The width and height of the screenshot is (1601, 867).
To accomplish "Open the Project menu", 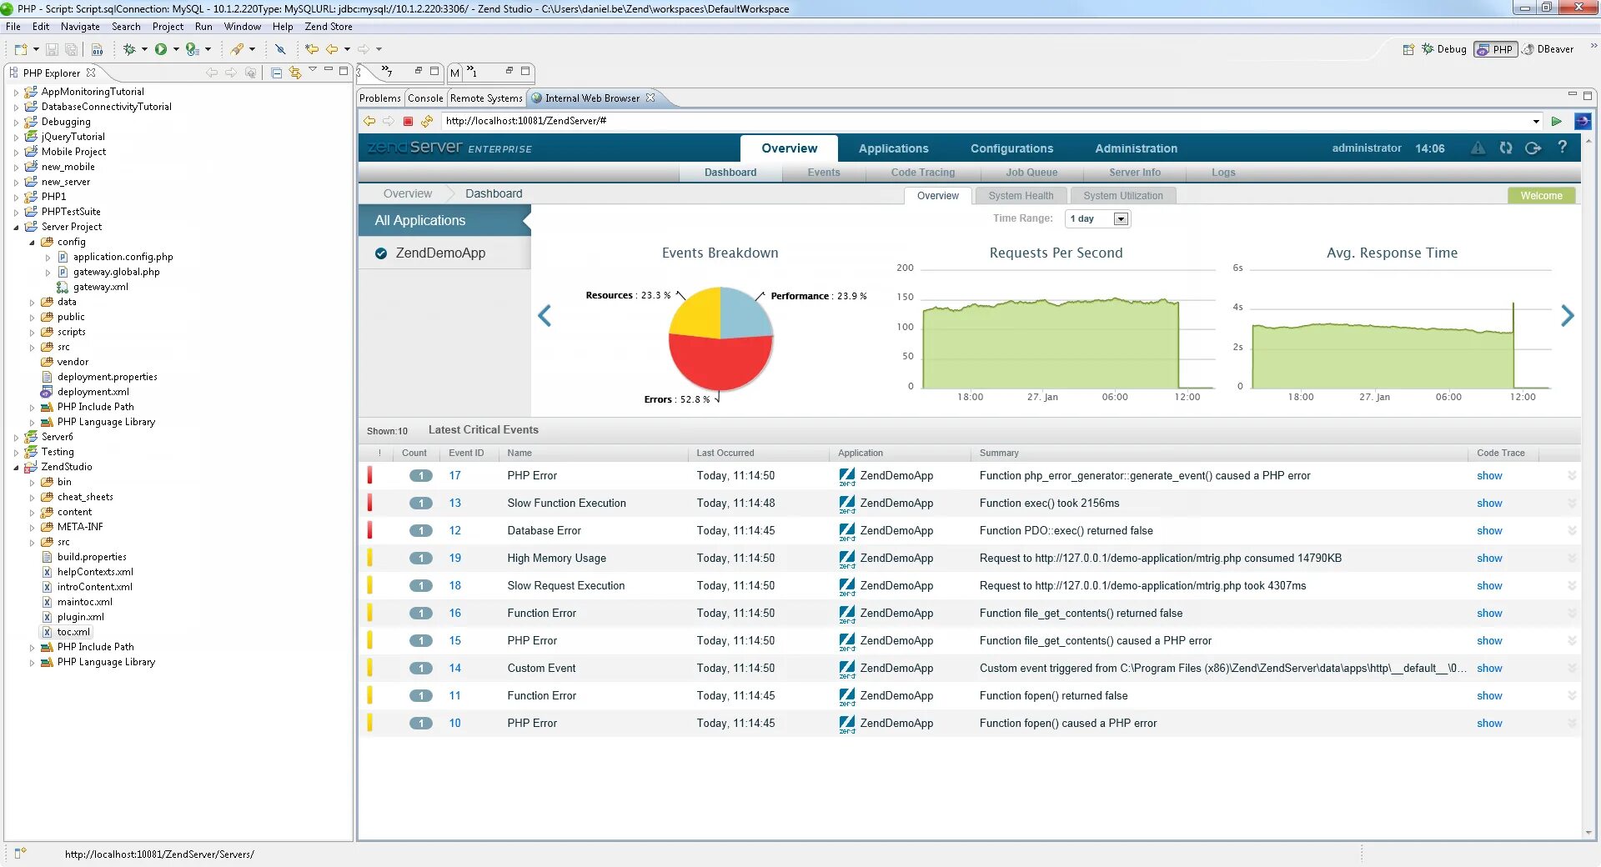I will [168, 27].
